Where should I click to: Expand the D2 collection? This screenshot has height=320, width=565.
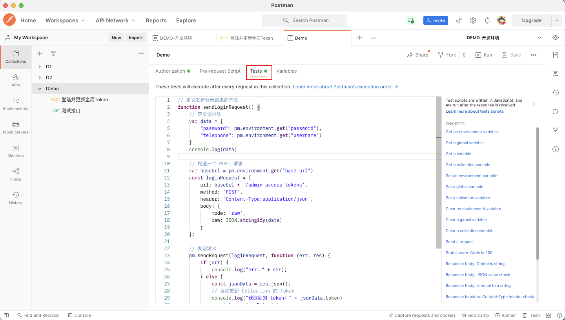point(40,78)
